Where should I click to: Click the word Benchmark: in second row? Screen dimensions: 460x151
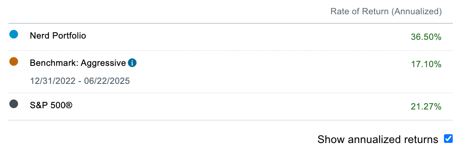pyautogui.click(x=54, y=62)
